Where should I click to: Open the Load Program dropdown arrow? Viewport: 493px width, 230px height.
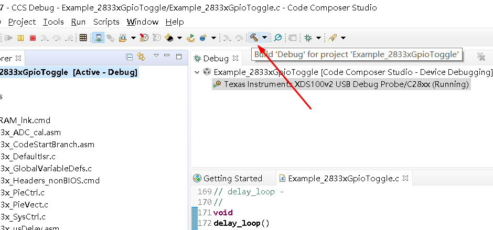[x=133, y=38]
